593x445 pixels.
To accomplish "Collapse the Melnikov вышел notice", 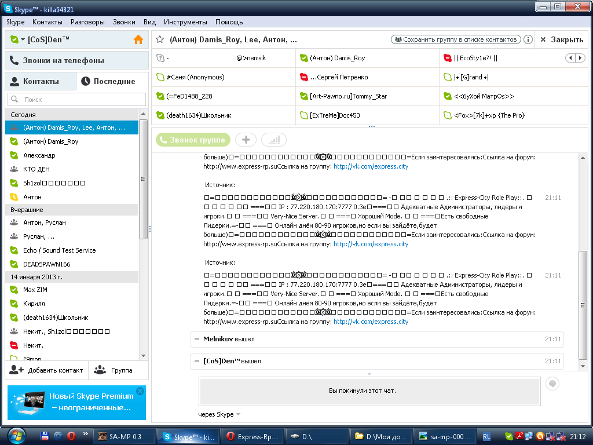I will [197, 339].
